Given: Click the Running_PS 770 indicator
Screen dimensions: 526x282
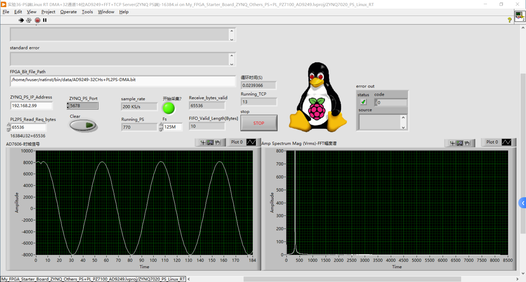Looking at the screenshot, I should (x=139, y=127).
